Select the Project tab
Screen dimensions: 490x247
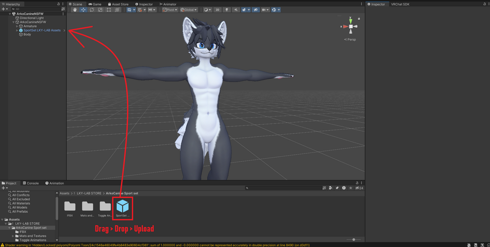(9, 183)
